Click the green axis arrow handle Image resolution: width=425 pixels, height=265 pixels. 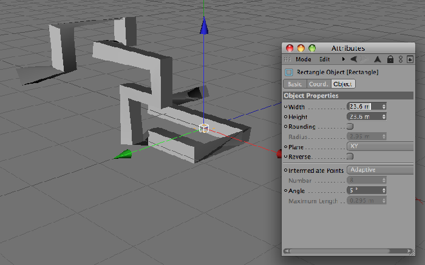123,155
